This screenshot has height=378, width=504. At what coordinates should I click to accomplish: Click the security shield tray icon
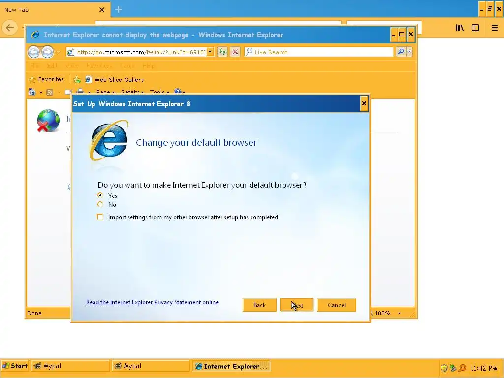(x=444, y=368)
